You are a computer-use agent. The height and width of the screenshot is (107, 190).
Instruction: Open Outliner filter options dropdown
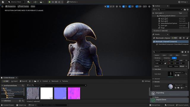155,10
